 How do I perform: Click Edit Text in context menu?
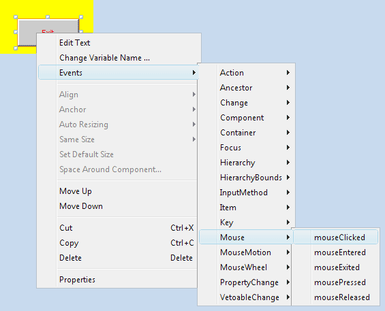point(118,43)
